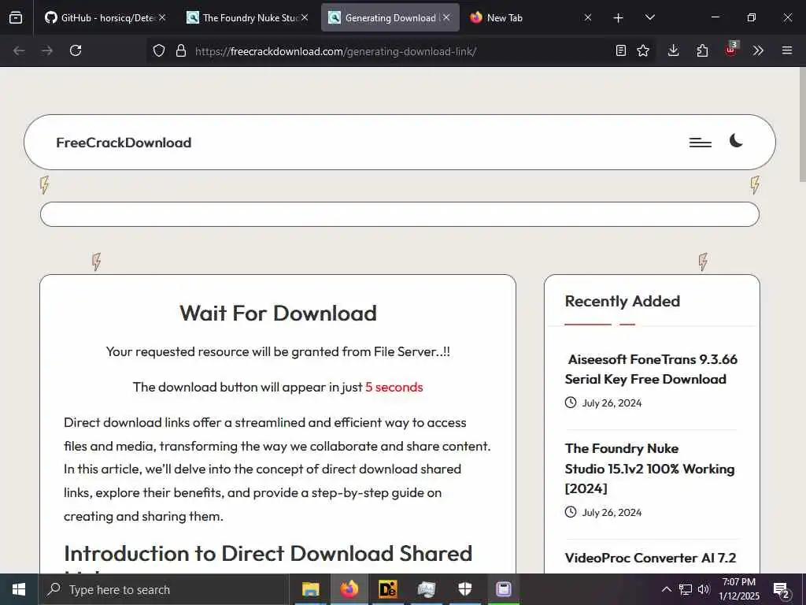Open the Detect It Easy taskbar app

(387, 589)
